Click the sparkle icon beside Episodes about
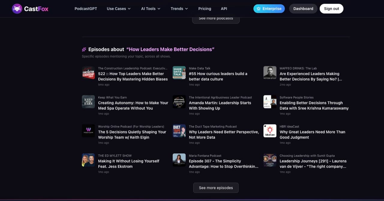Screen dimensions: 384x201 pos(84,49)
